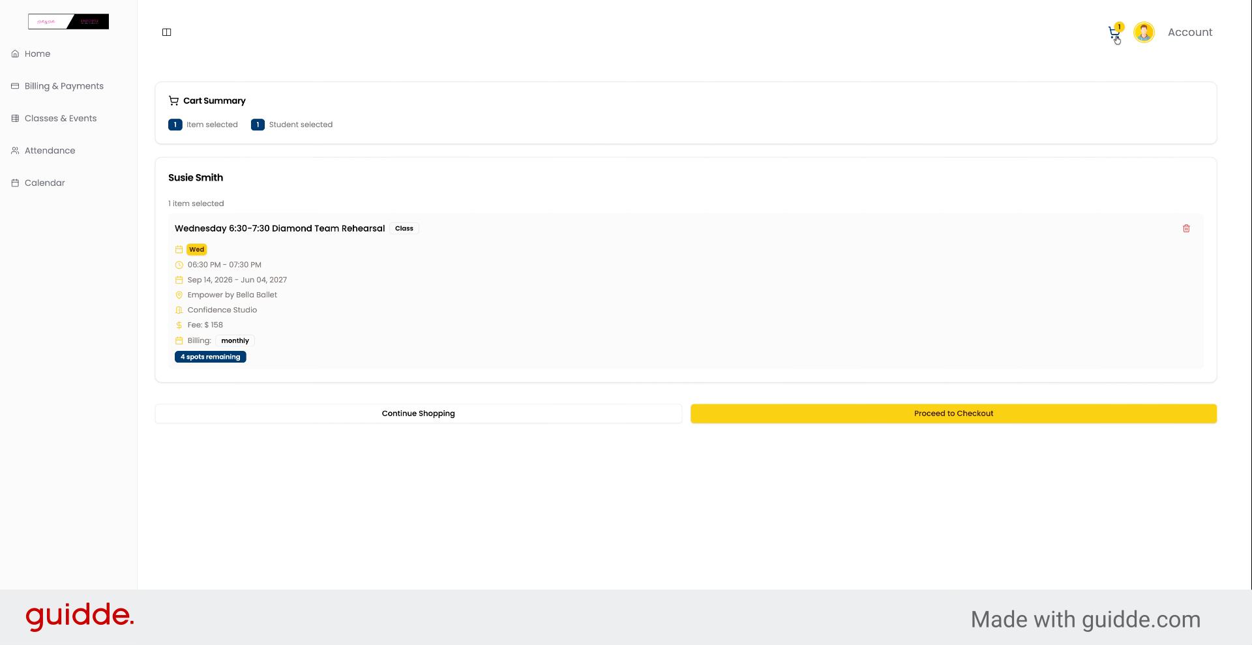Click the Student selected count badge
The height and width of the screenshot is (645, 1252).
tap(258, 125)
